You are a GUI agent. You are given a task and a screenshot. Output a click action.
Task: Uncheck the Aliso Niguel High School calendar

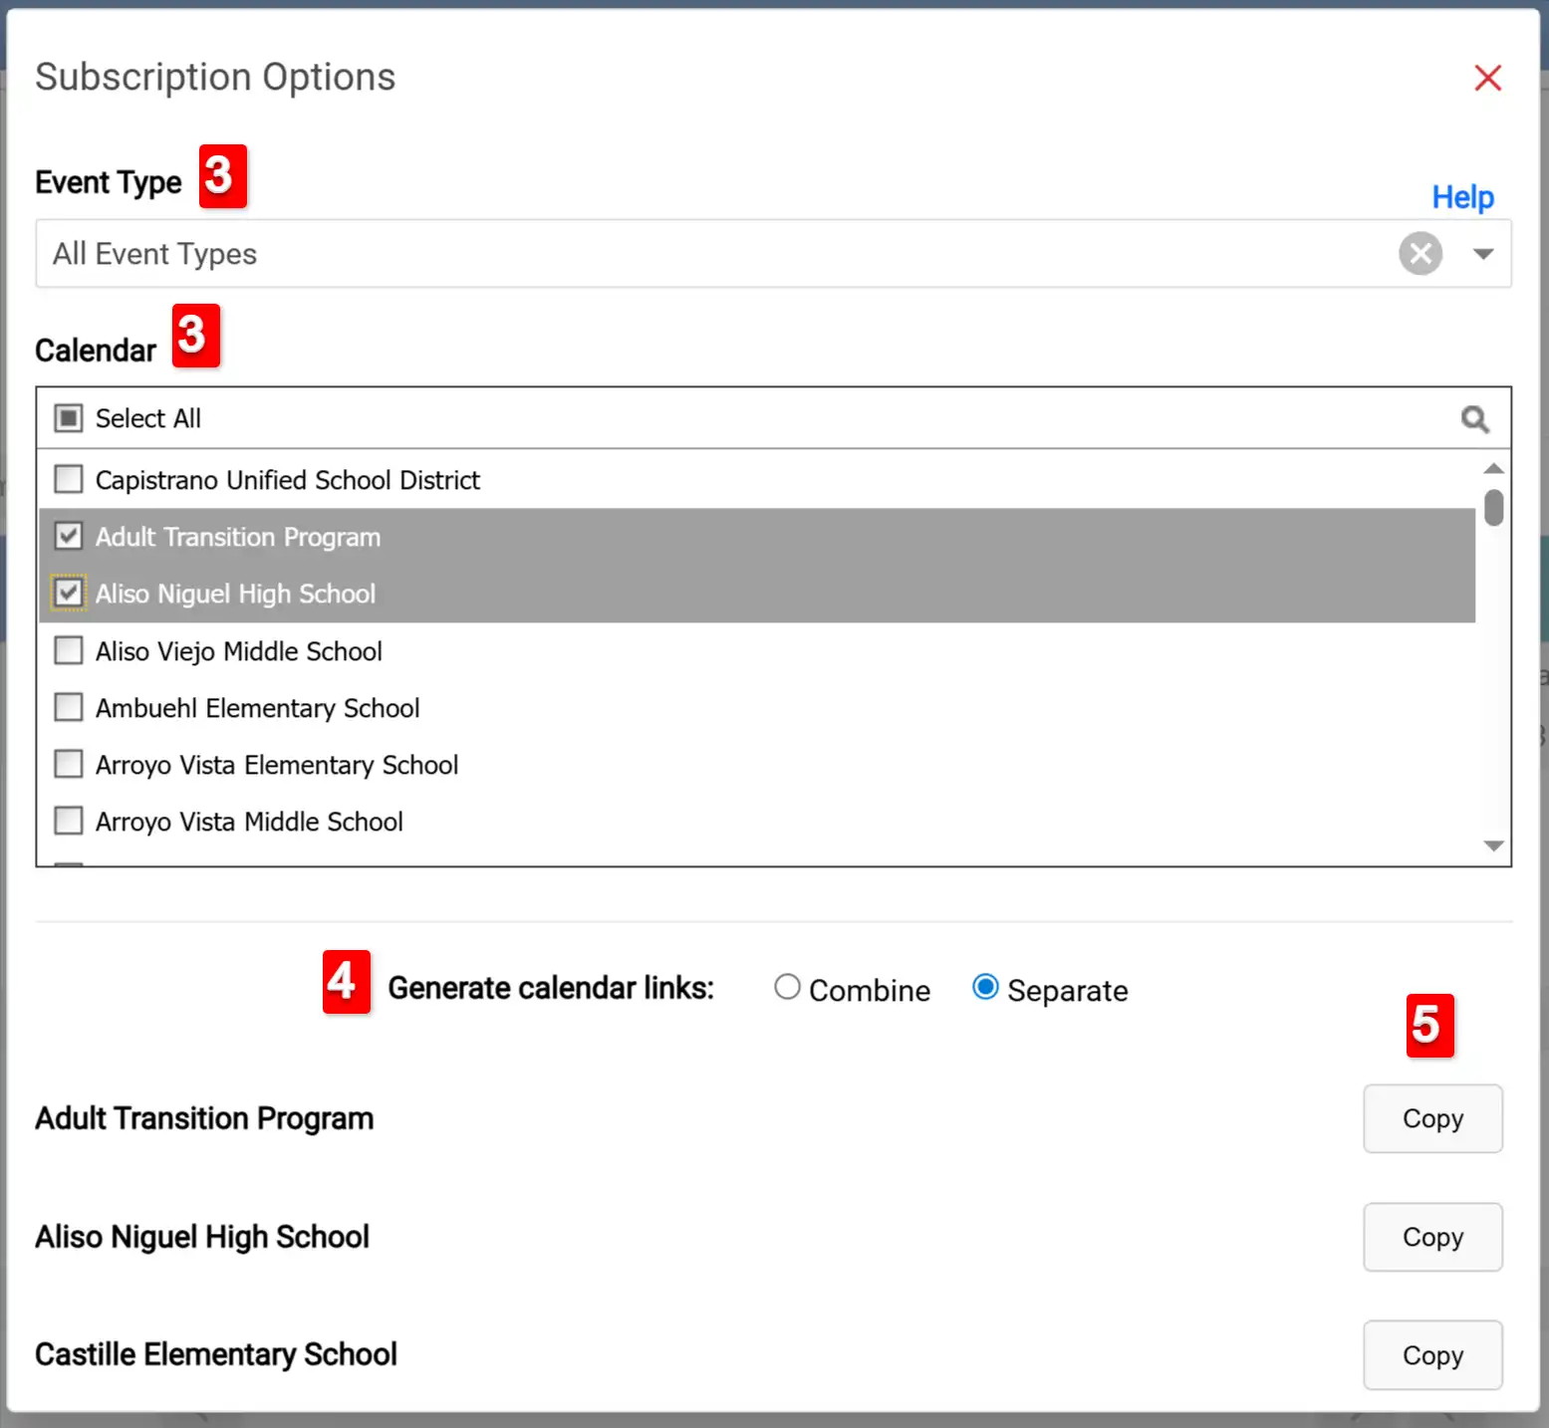pos(68,593)
